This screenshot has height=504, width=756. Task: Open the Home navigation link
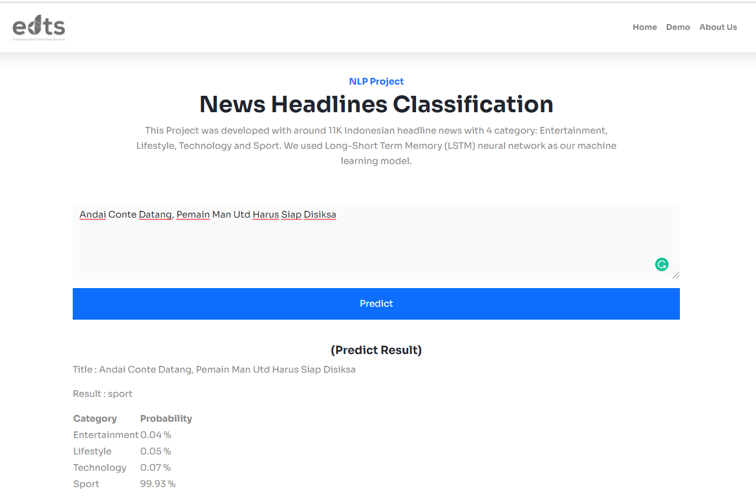coord(644,27)
